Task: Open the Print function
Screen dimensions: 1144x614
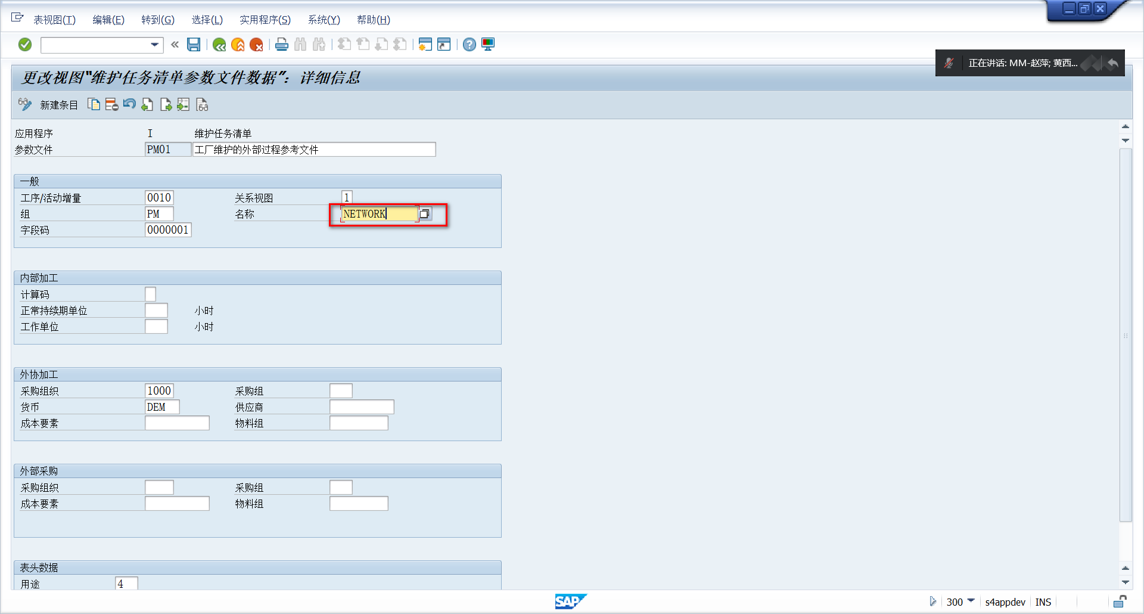Action: [281, 44]
